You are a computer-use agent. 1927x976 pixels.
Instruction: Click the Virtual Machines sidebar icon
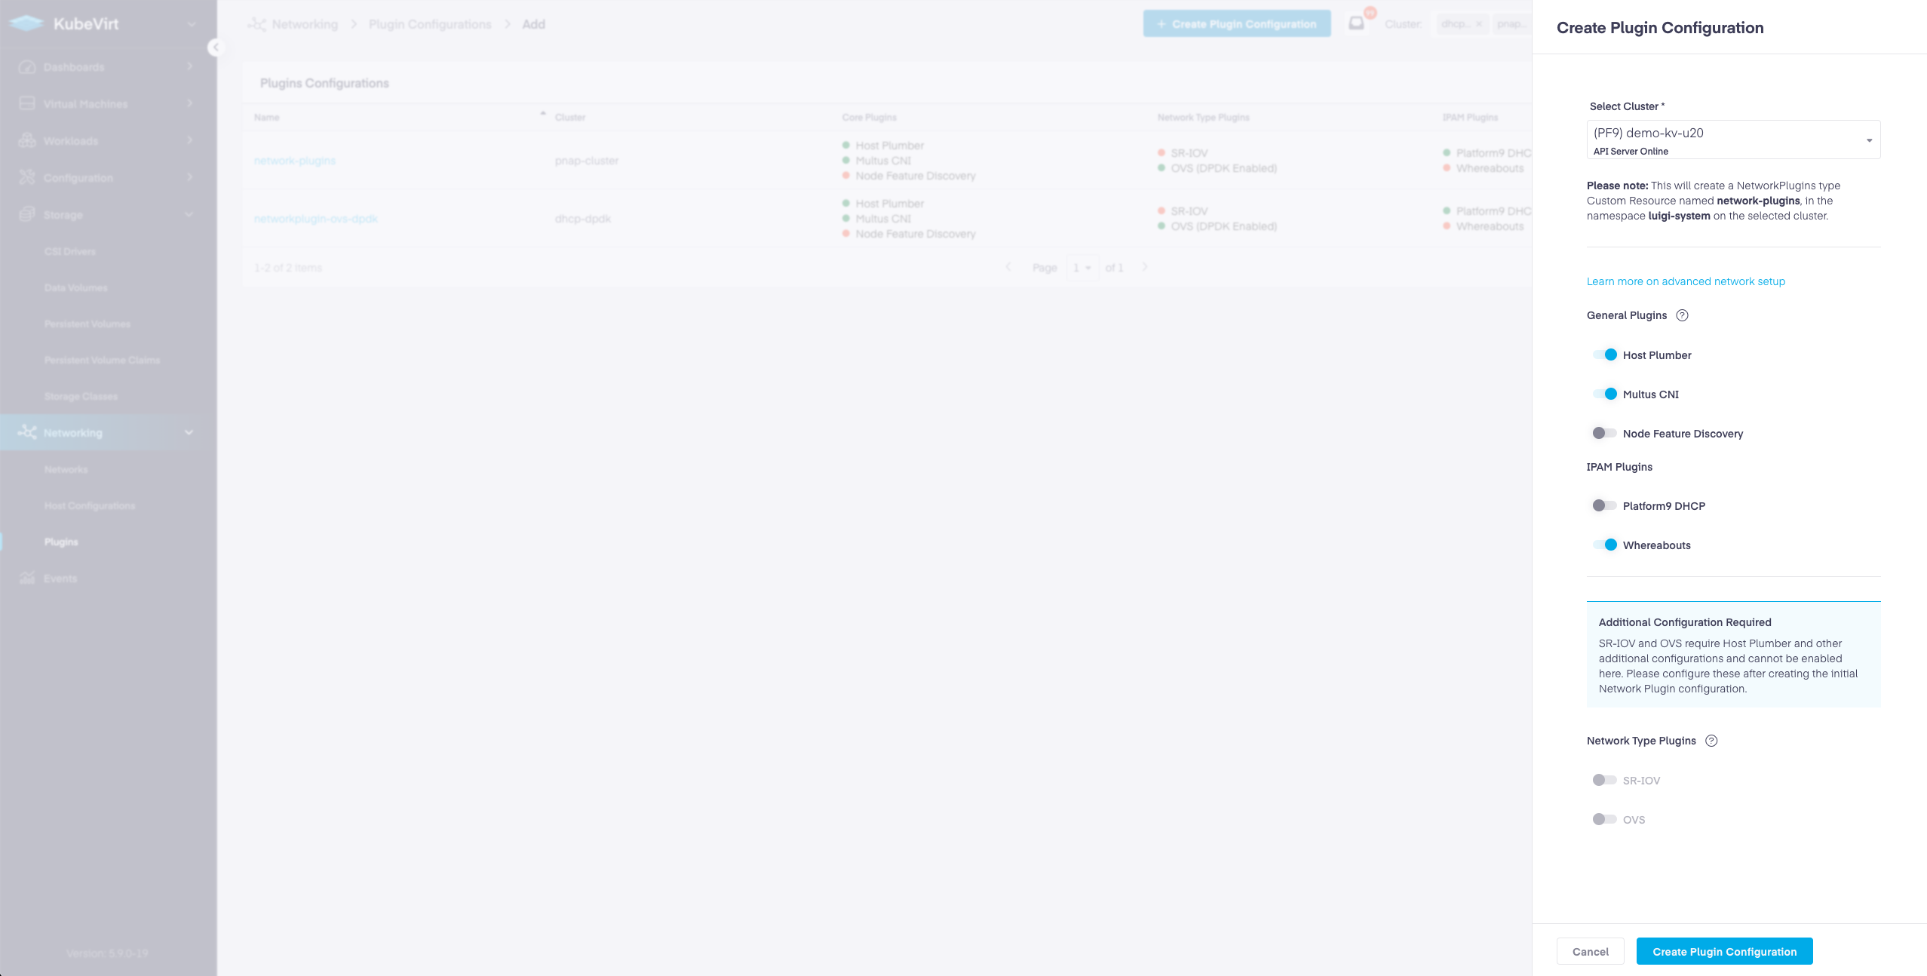point(27,103)
